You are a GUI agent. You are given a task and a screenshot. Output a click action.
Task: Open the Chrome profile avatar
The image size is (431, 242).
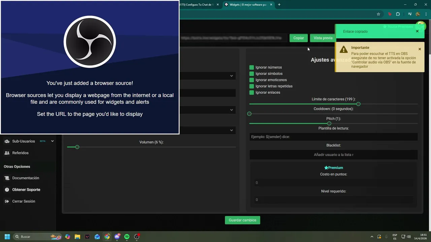(418, 14)
